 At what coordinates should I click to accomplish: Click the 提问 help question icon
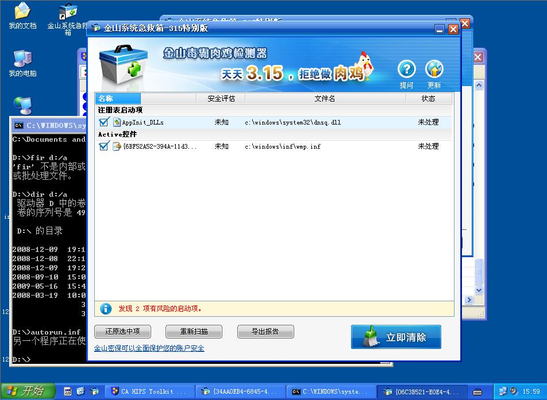[x=406, y=69]
